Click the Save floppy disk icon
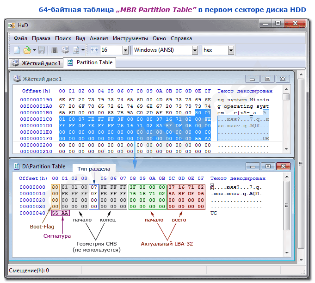 [41, 50]
